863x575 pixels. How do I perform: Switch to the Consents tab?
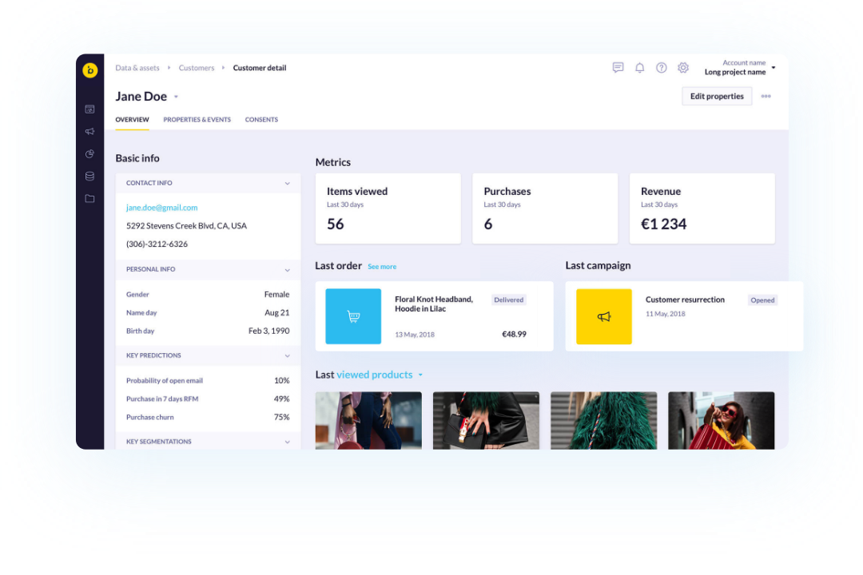click(x=261, y=120)
